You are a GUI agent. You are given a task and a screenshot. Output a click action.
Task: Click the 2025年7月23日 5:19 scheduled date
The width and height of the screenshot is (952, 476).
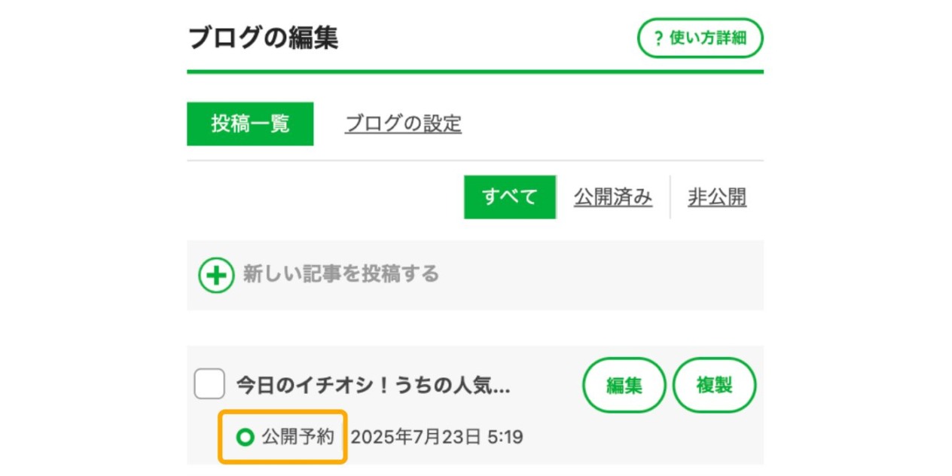pos(437,437)
